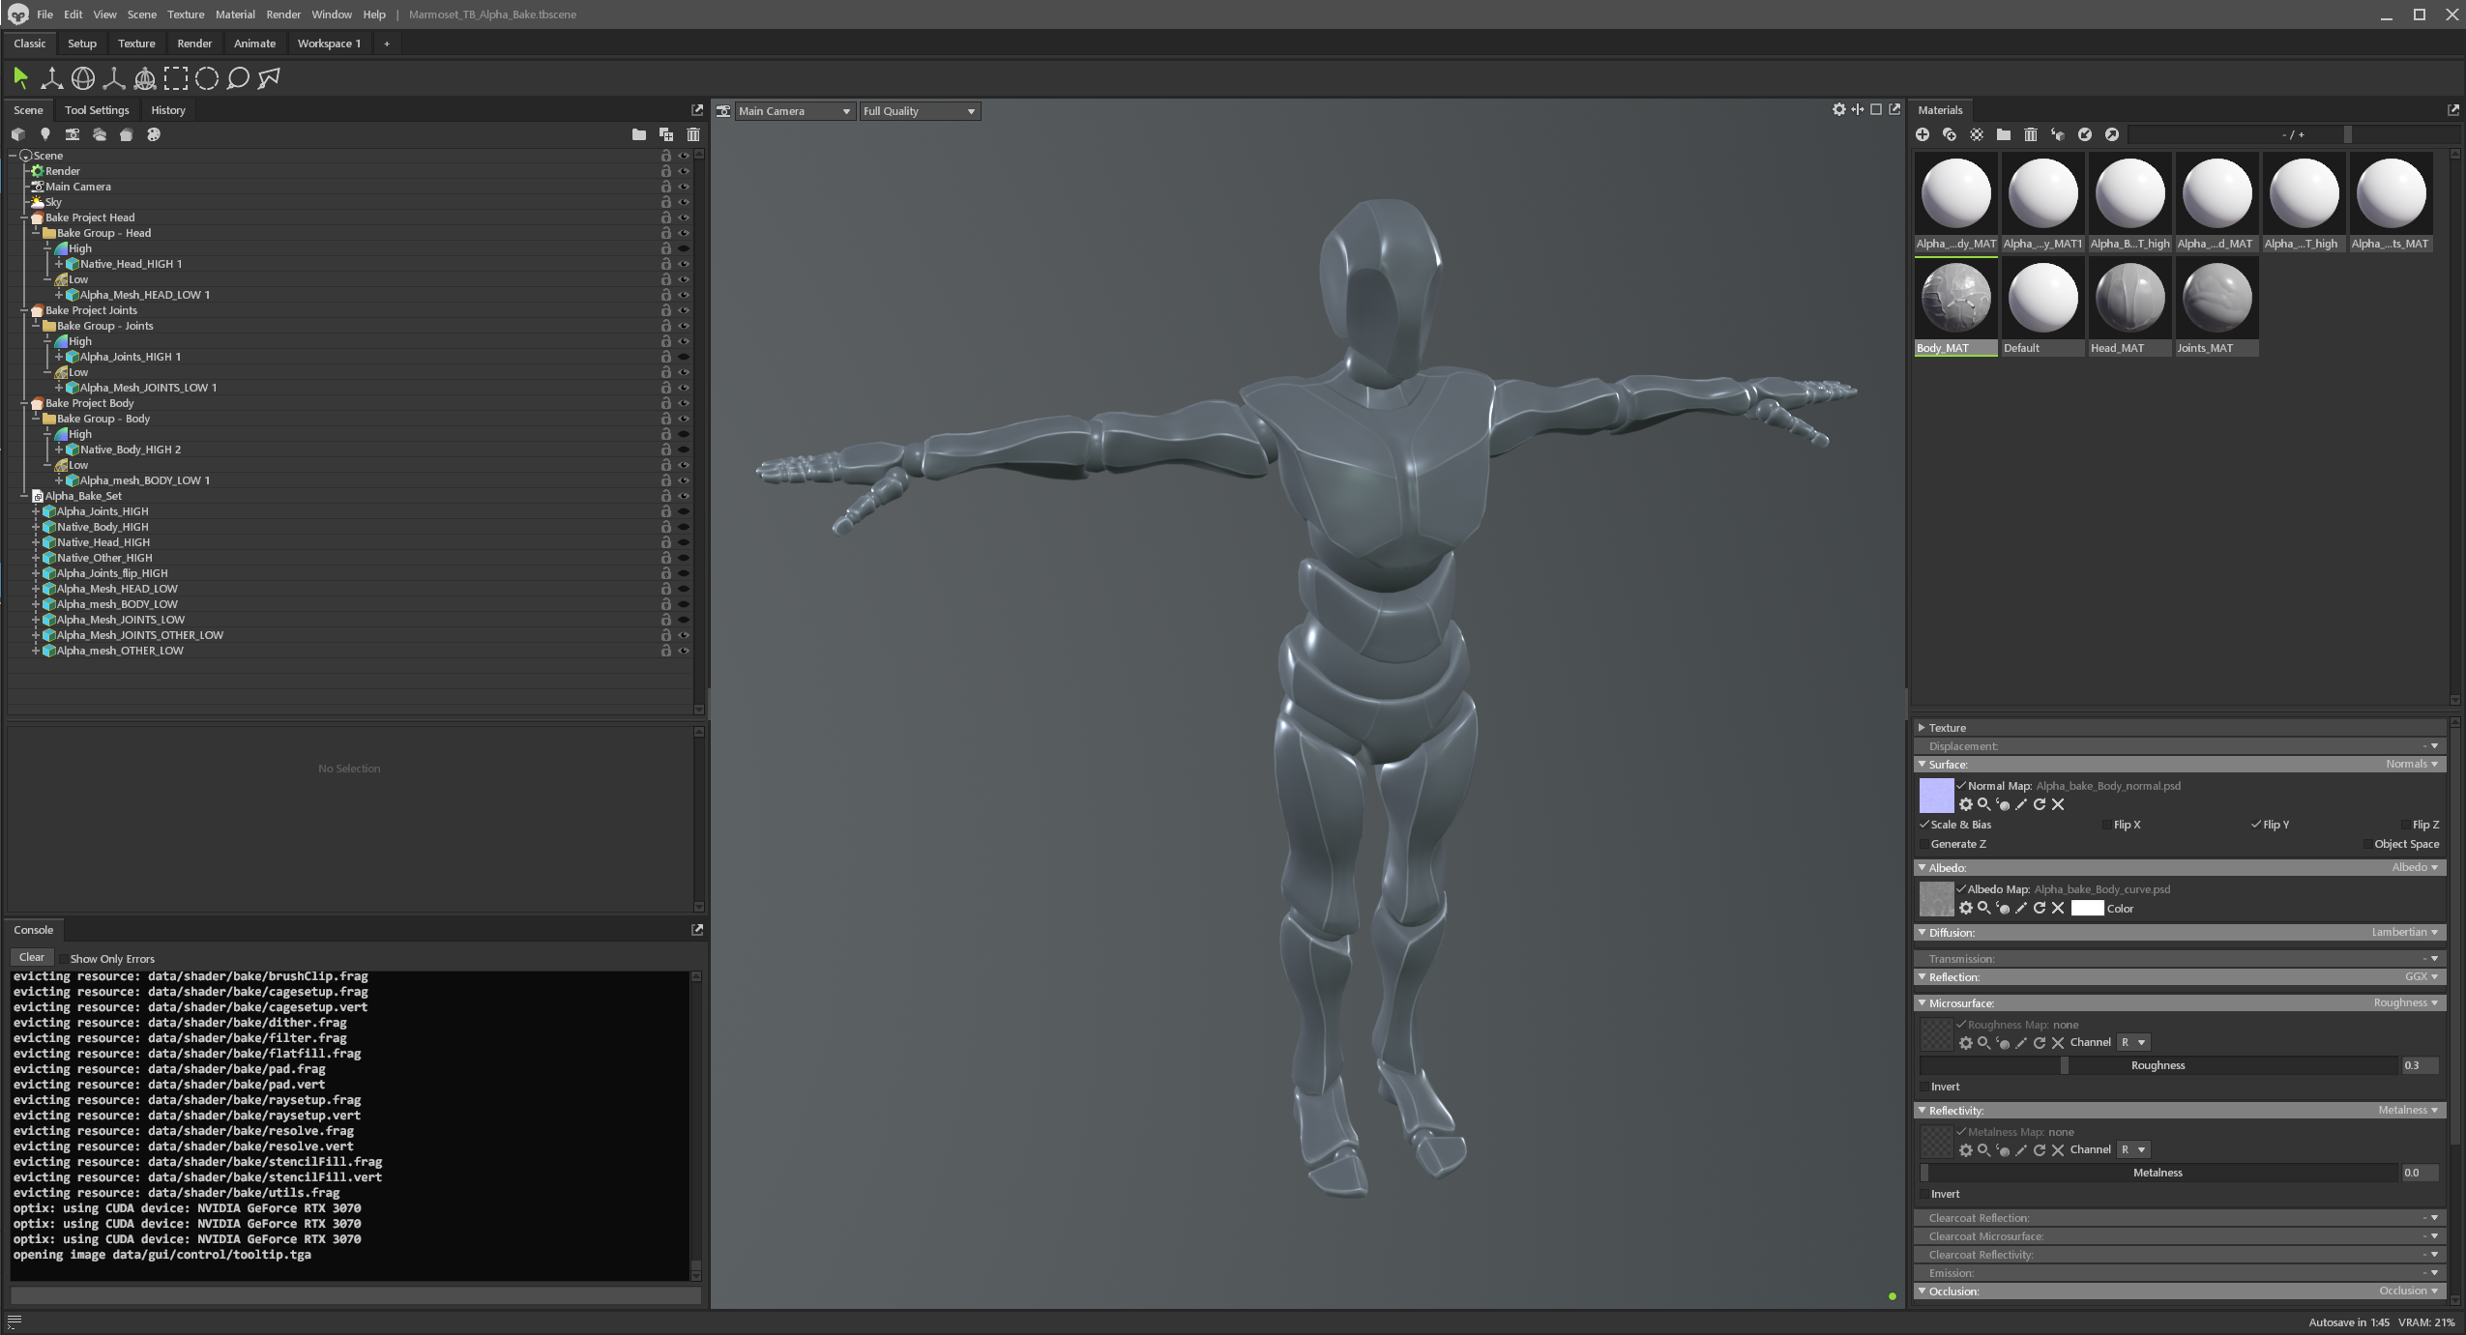Add a texture project via palette icon
The height and width of the screenshot is (1335, 2466).
tap(153, 134)
